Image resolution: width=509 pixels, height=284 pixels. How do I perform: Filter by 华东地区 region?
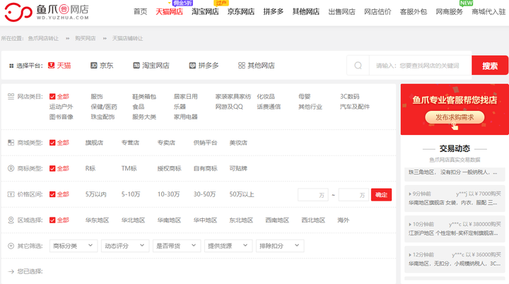point(97,220)
